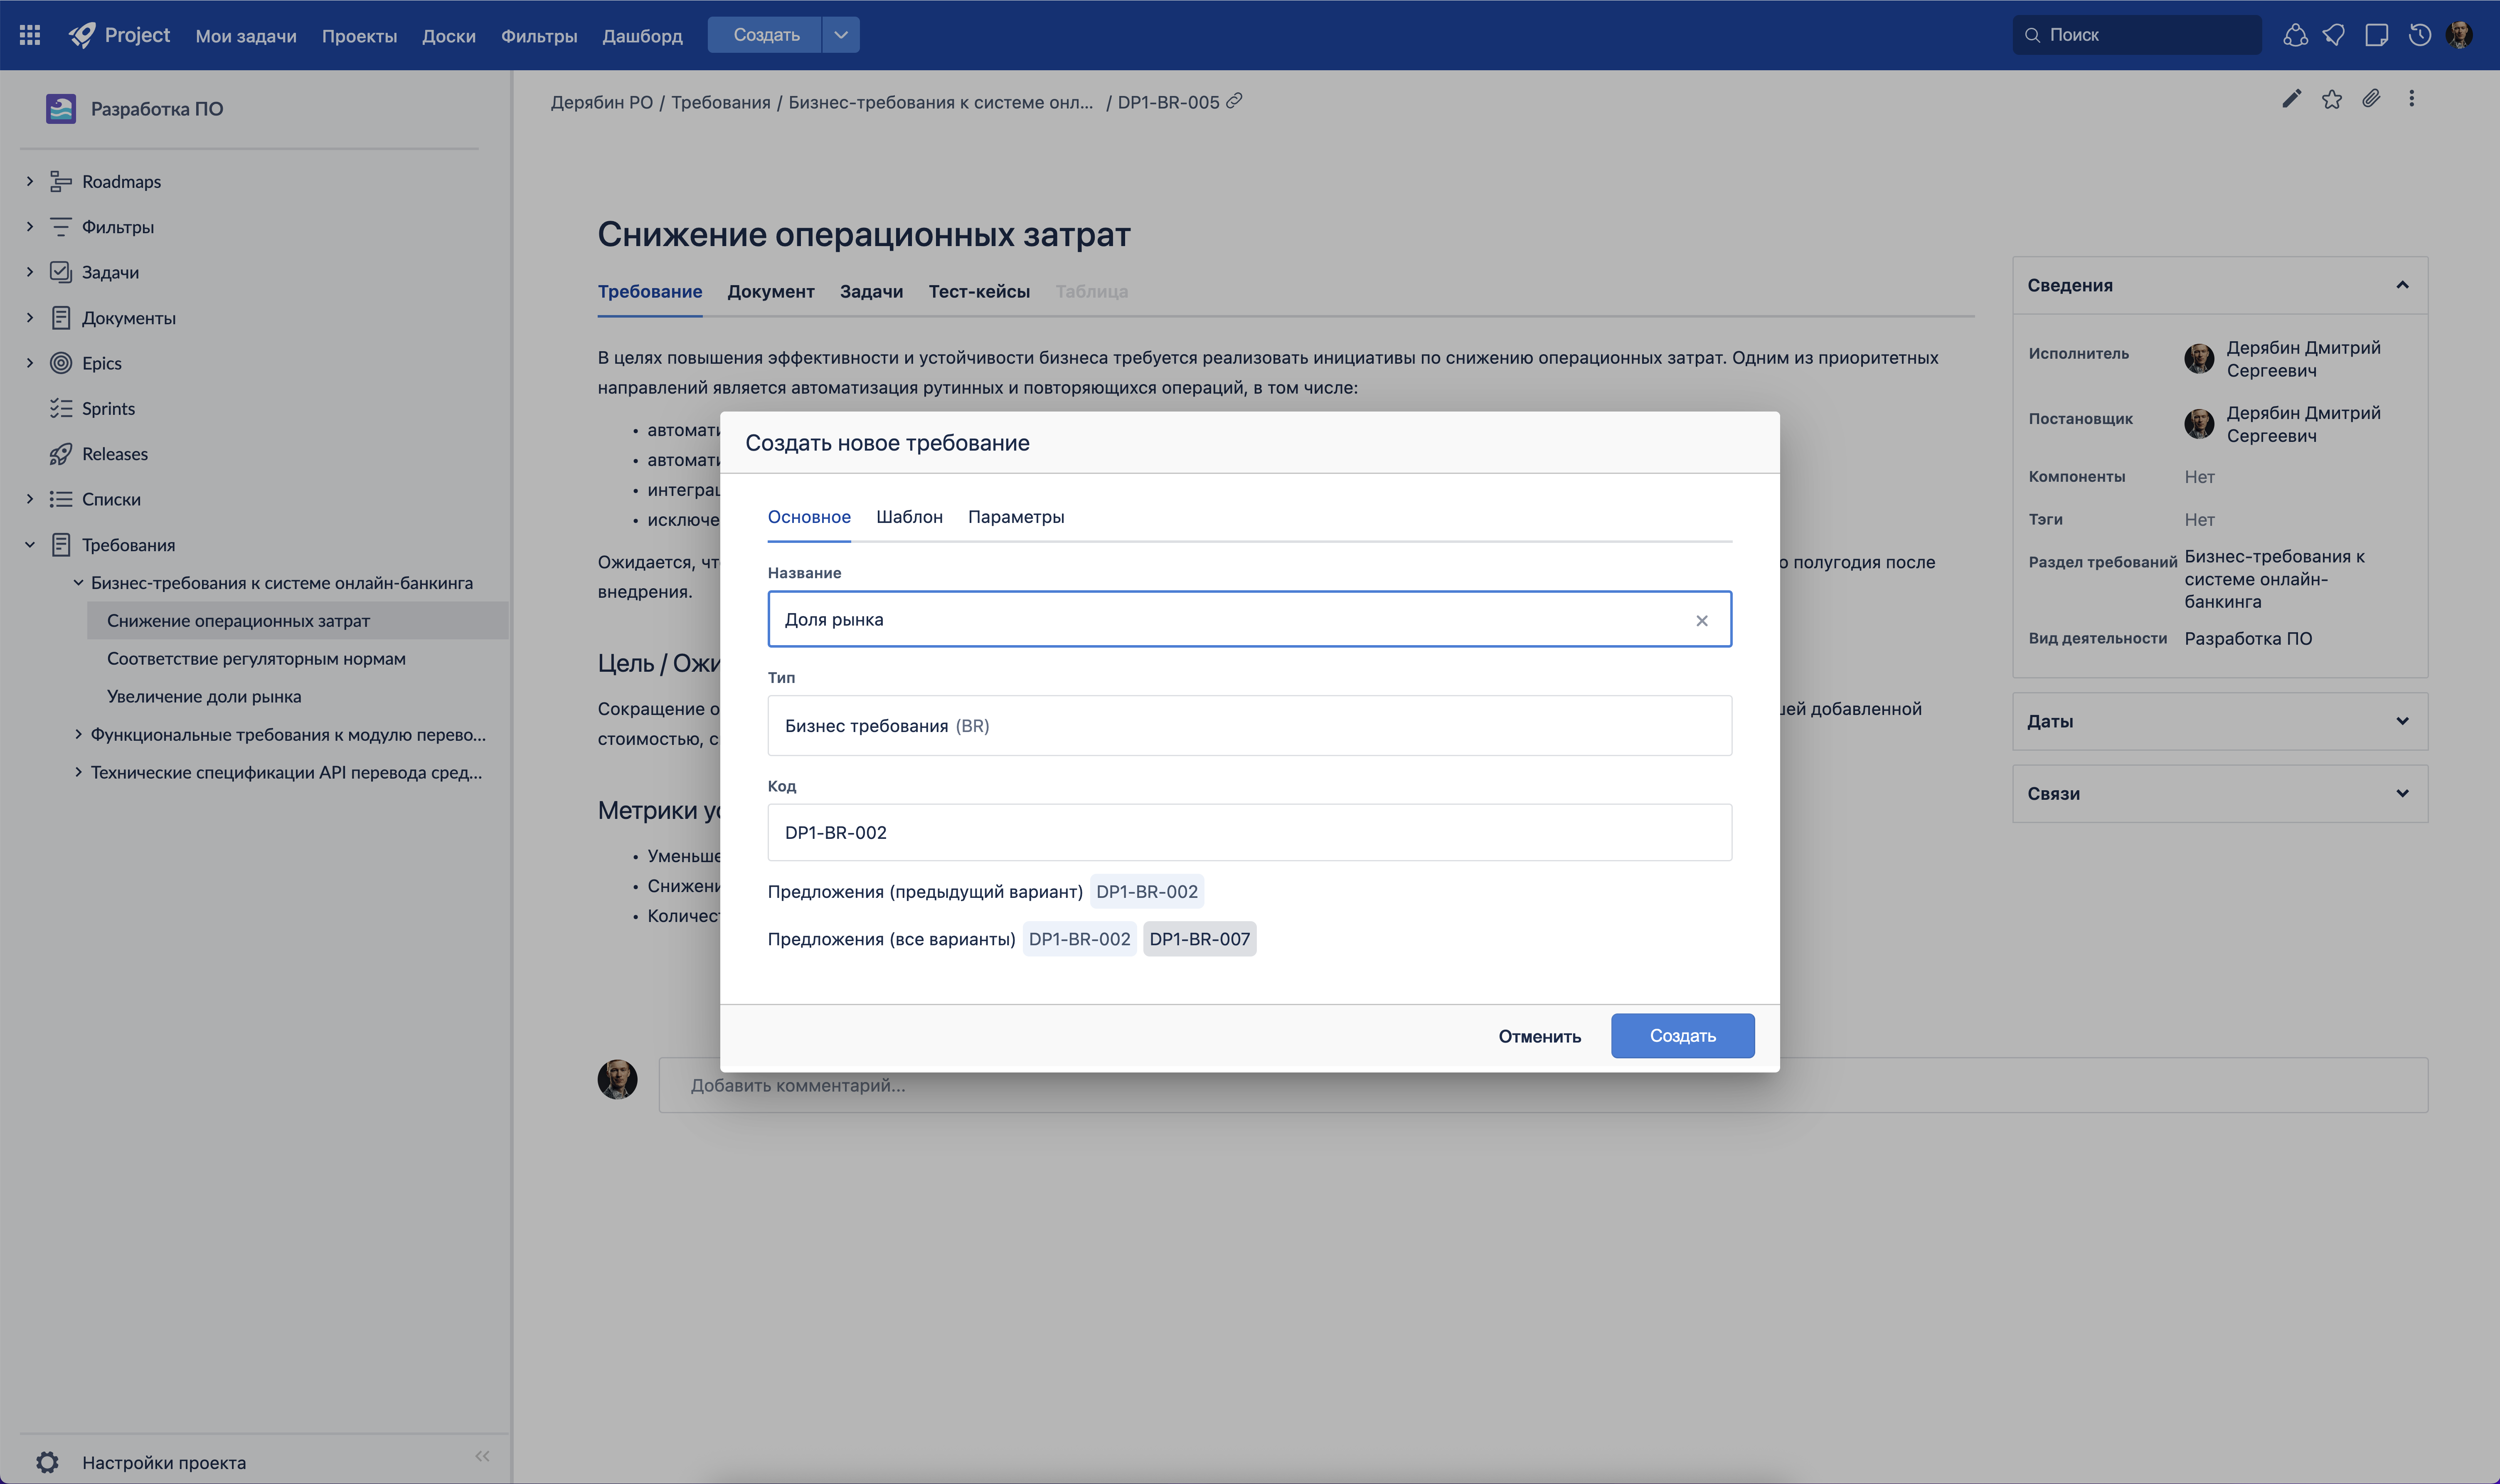Click the Требования breadcrumb link
The image size is (2500, 1484).
tap(721, 102)
